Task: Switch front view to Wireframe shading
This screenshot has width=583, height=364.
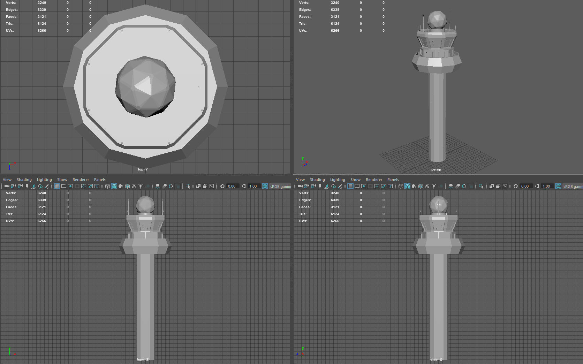Action: [107, 186]
